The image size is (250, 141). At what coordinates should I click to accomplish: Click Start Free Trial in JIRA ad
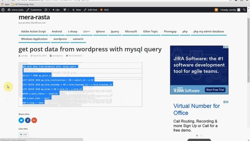click(x=215, y=90)
